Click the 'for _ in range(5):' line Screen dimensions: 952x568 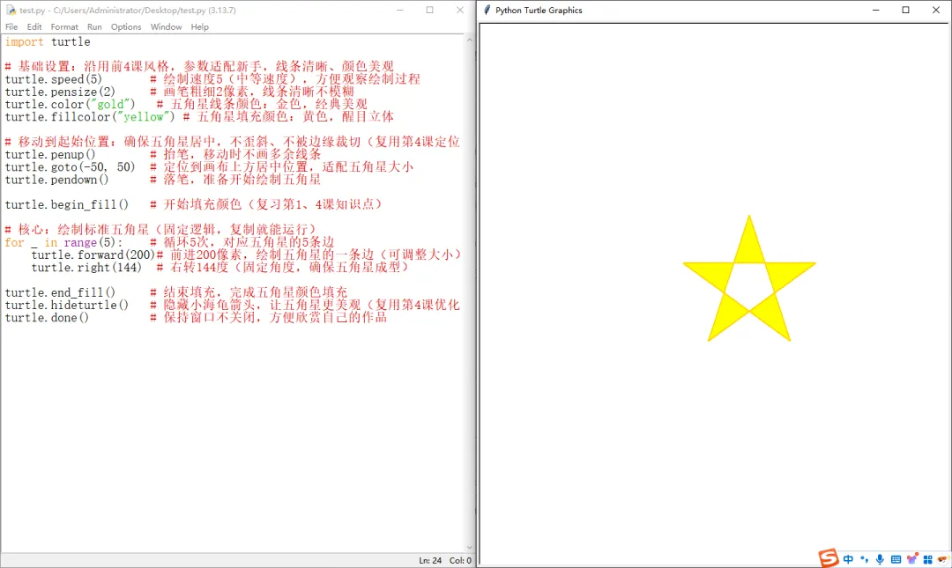[63, 242]
